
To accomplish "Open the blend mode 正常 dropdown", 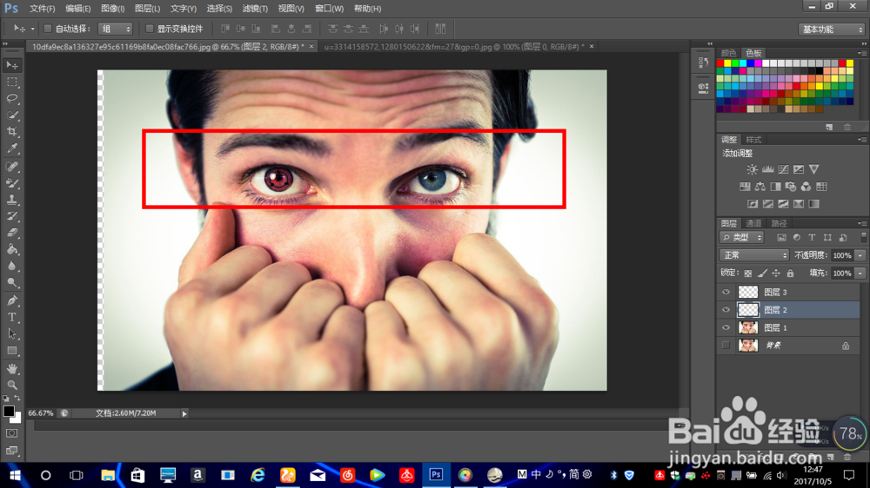I will (754, 255).
